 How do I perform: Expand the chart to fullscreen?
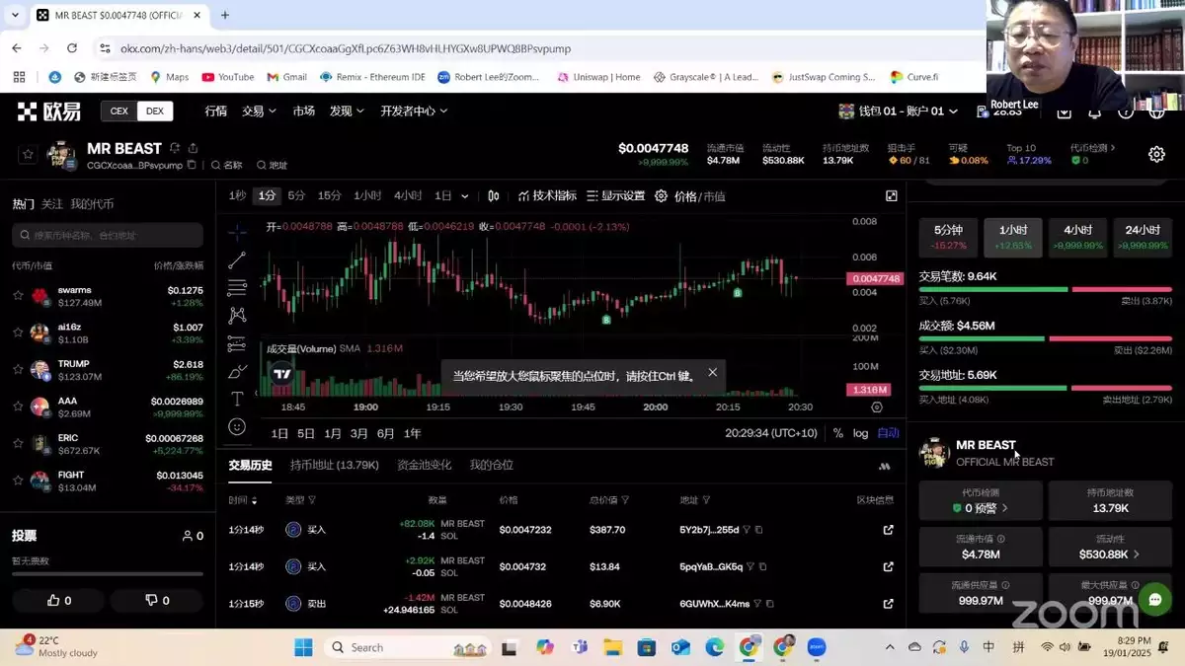pyautogui.click(x=891, y=196)
